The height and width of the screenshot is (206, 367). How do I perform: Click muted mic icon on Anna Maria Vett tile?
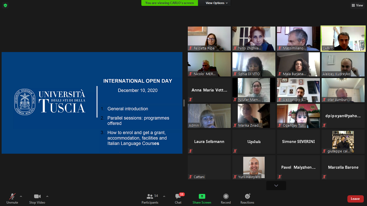point(190,100)
